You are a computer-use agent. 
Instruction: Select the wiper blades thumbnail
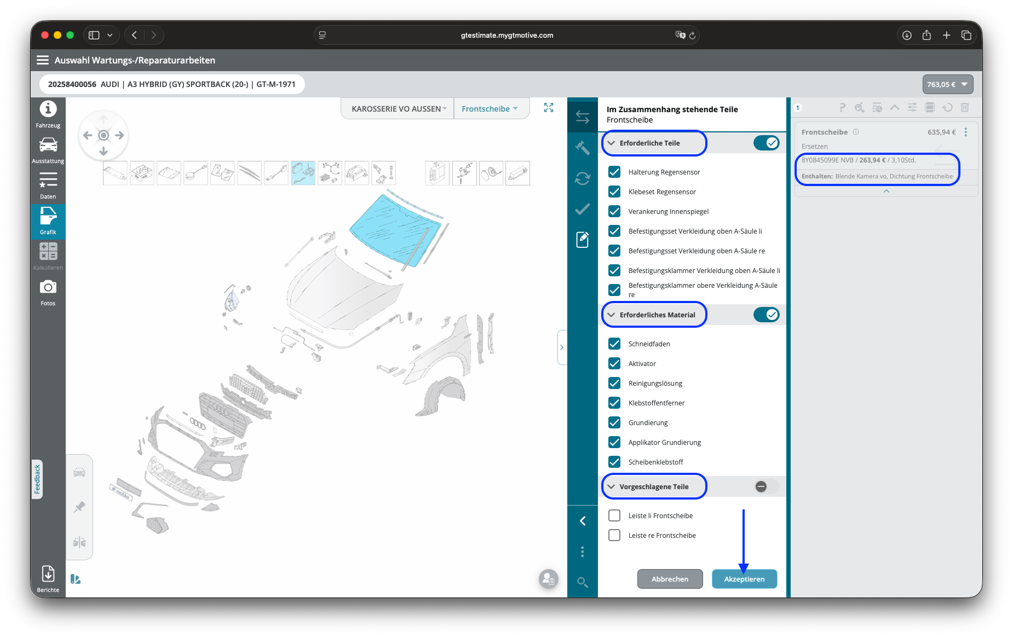[249, 173]
